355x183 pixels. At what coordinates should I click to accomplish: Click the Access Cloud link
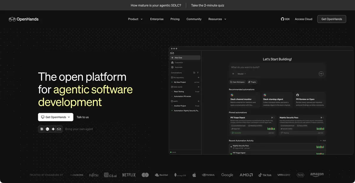(x=304, y=19)
